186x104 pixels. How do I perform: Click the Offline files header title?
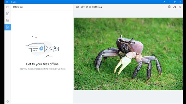click(18, 7)
